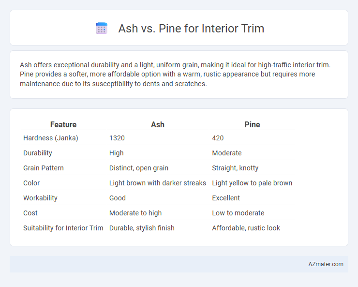The height and width of the screenshot is (287, 358).
Task: Click the calendar grid icon beside the title
Action: [102, 28]
